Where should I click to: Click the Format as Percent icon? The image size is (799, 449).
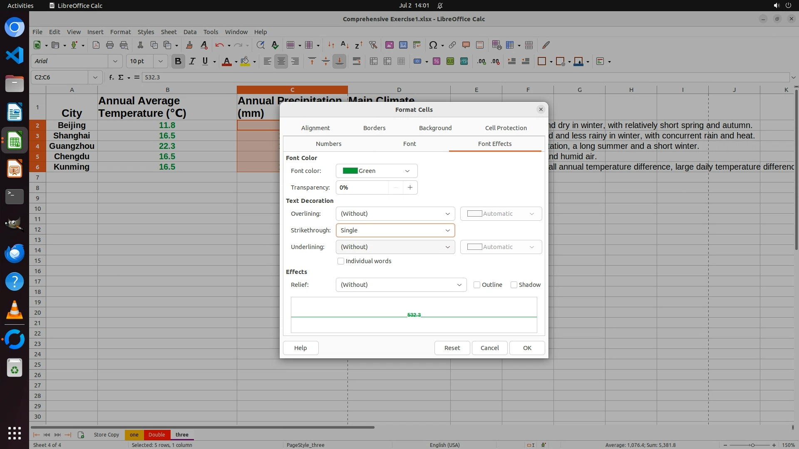point(436,62)
